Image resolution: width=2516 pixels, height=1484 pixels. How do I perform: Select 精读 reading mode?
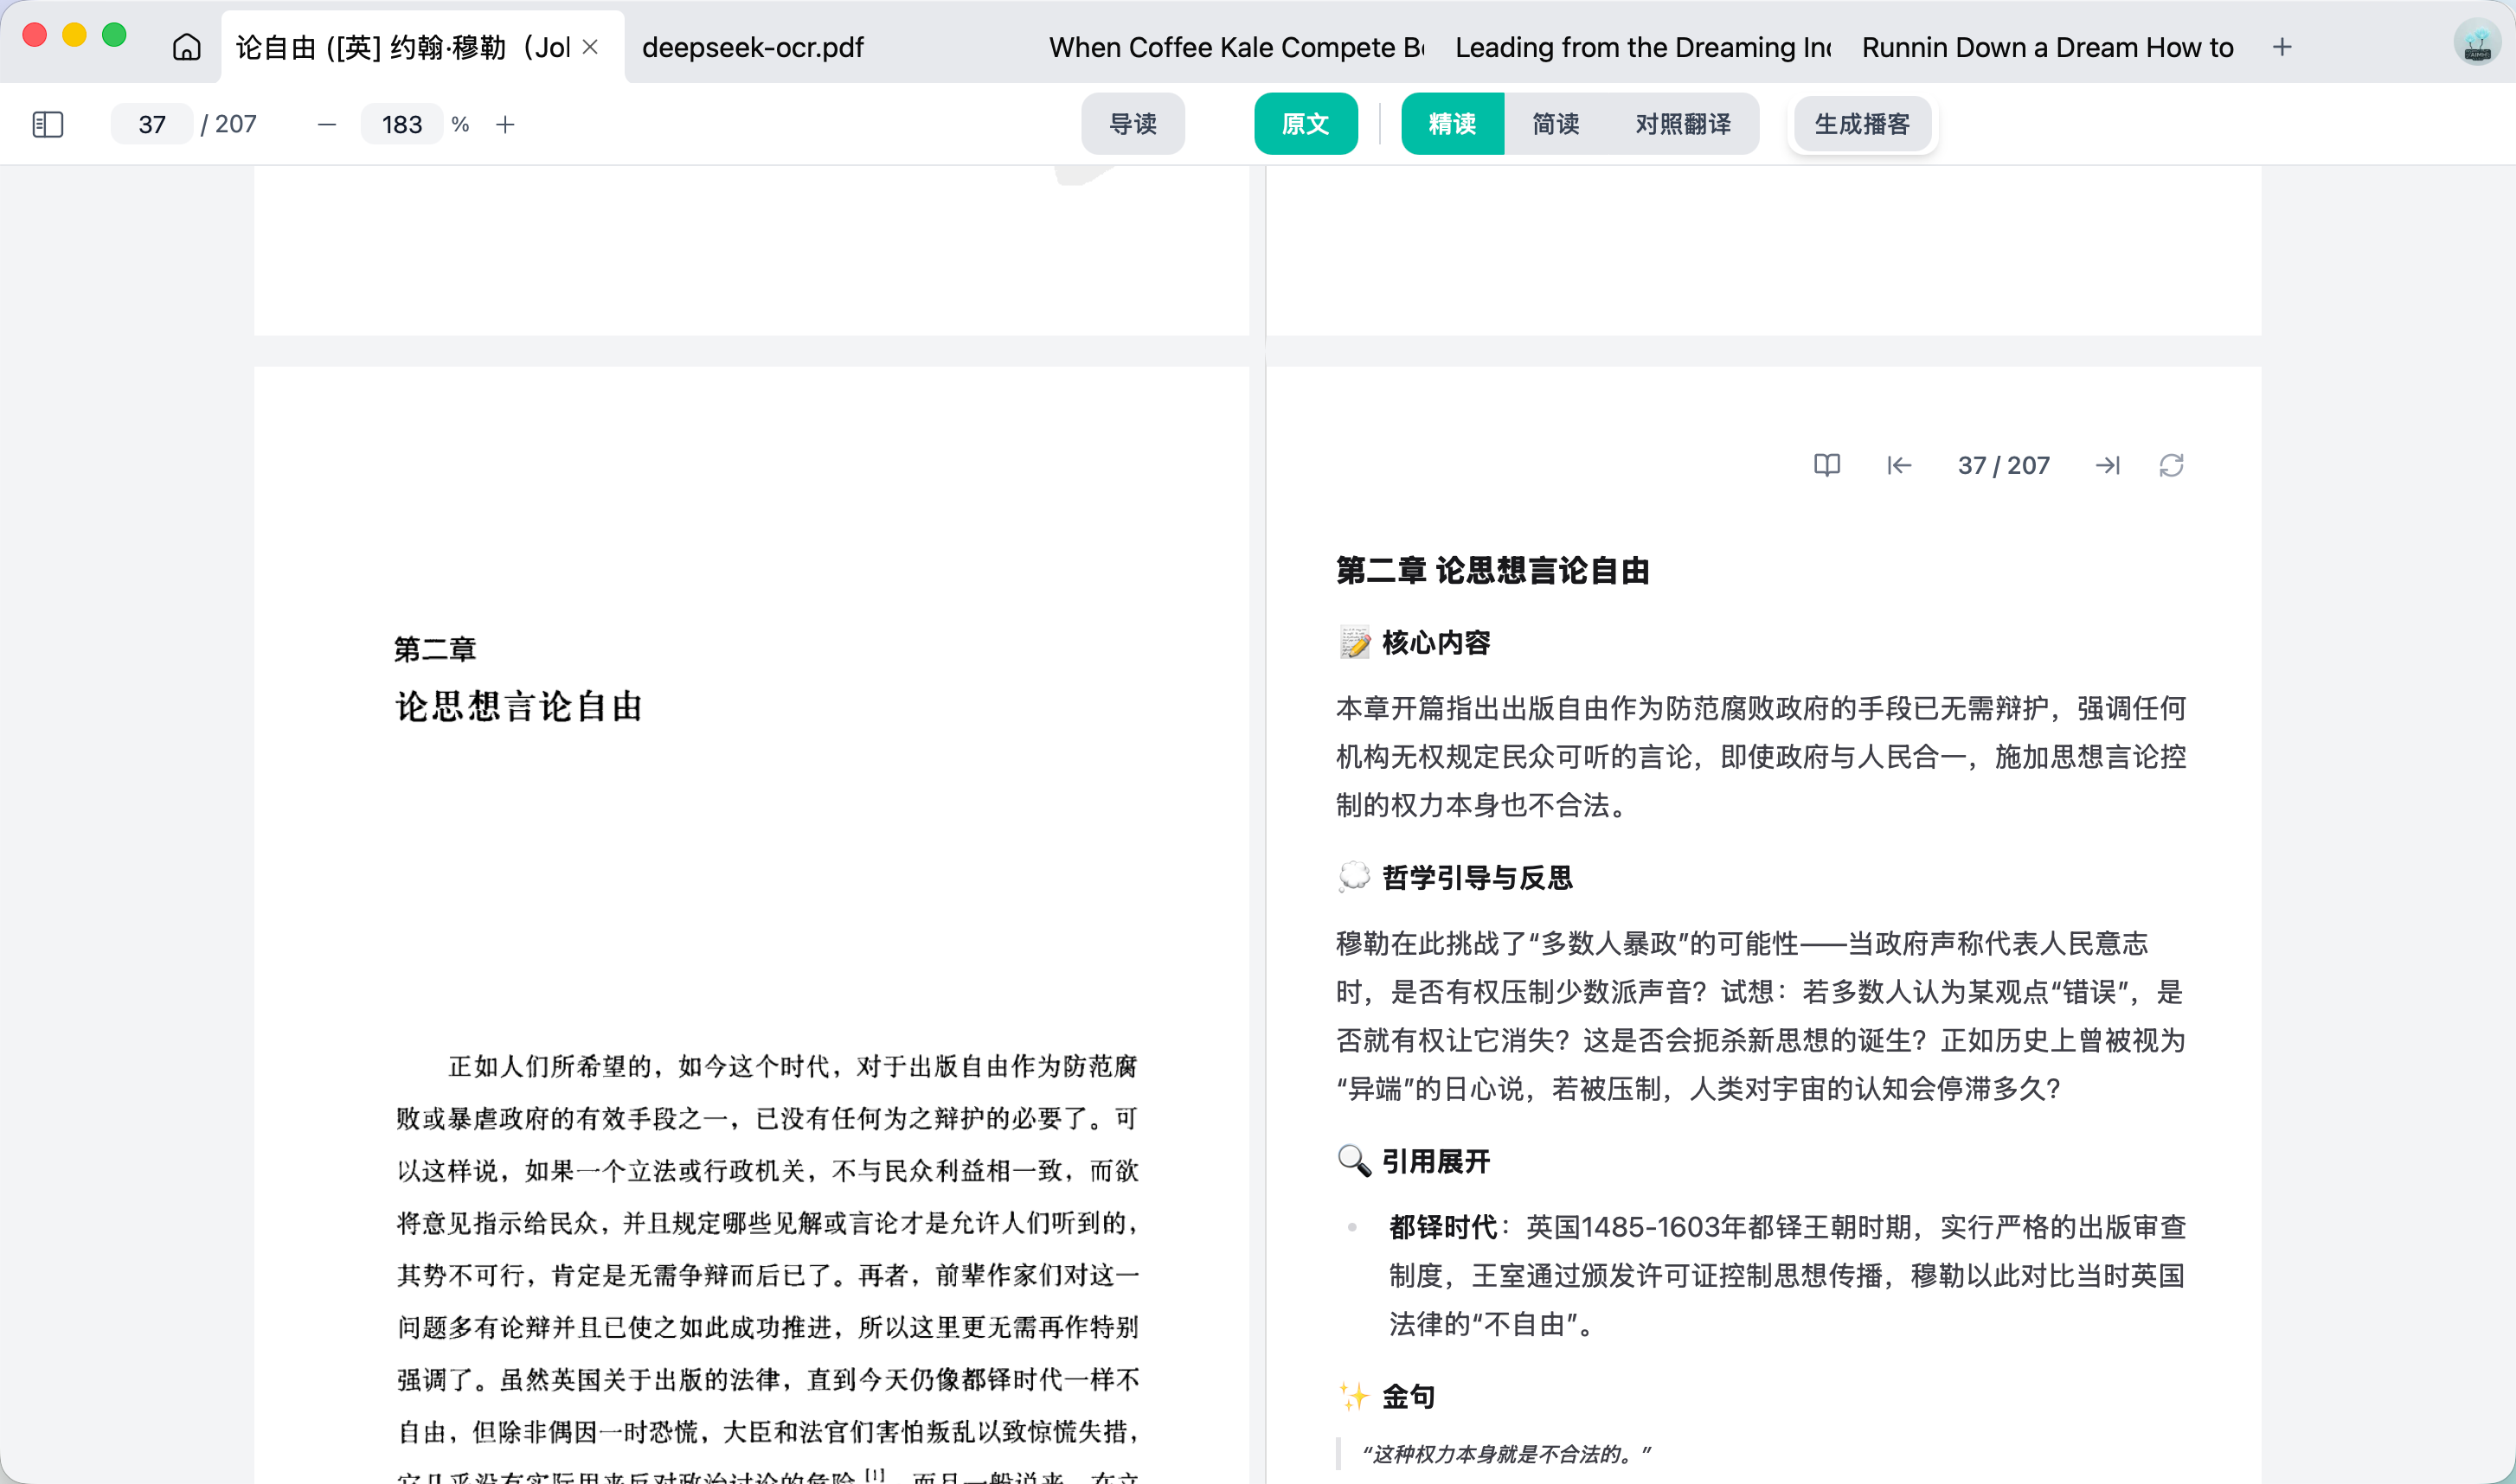pyautogui.click(x=1452, y=124)
